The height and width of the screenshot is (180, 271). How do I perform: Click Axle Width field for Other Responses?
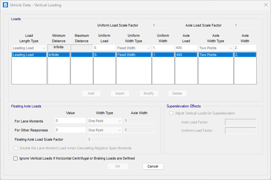point(139,130)
